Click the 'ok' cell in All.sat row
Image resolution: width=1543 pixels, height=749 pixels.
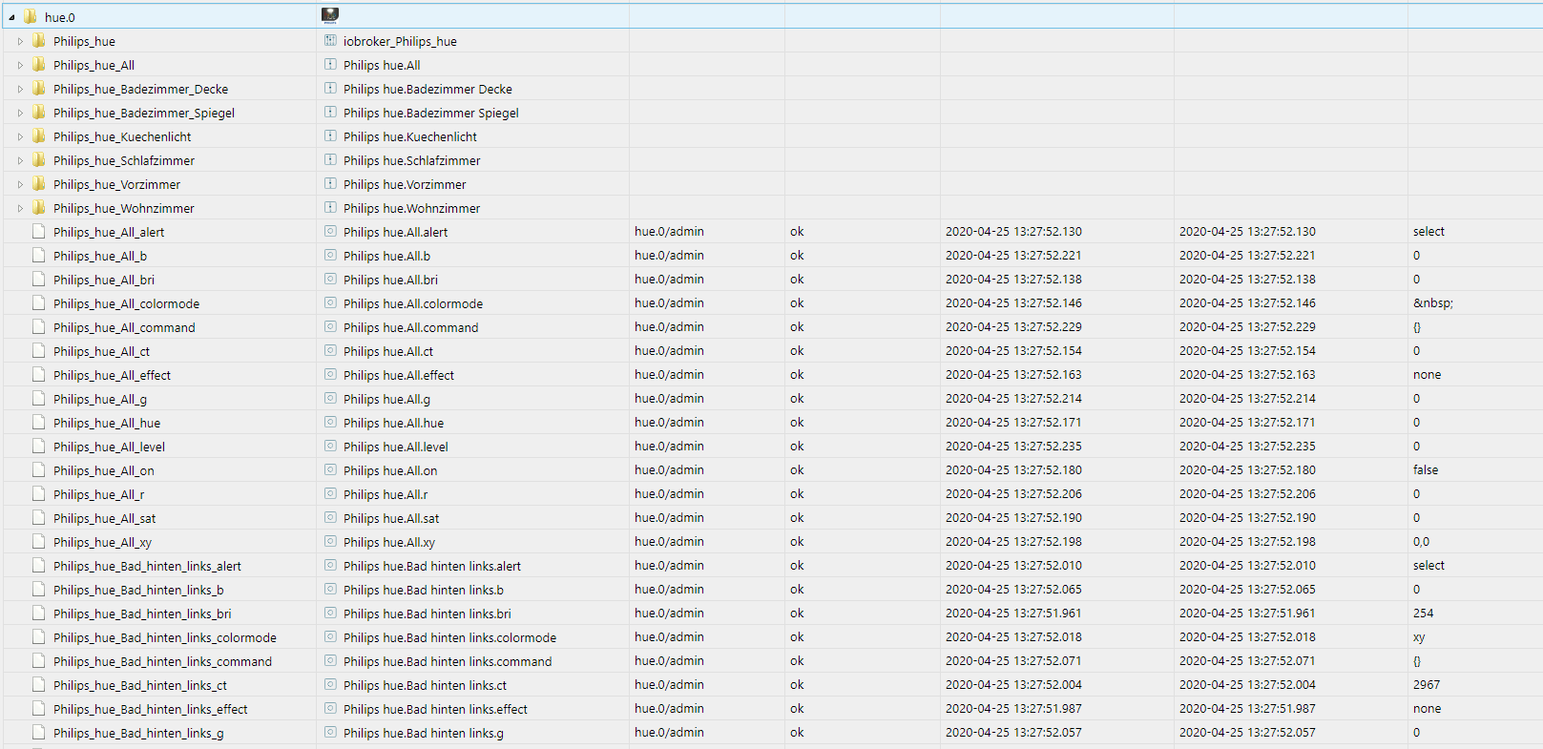click(x=797, y=517)
